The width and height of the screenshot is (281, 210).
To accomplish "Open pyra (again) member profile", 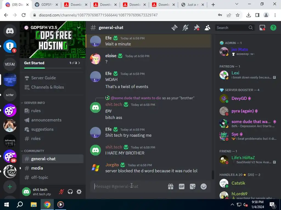I will [248, 111].
